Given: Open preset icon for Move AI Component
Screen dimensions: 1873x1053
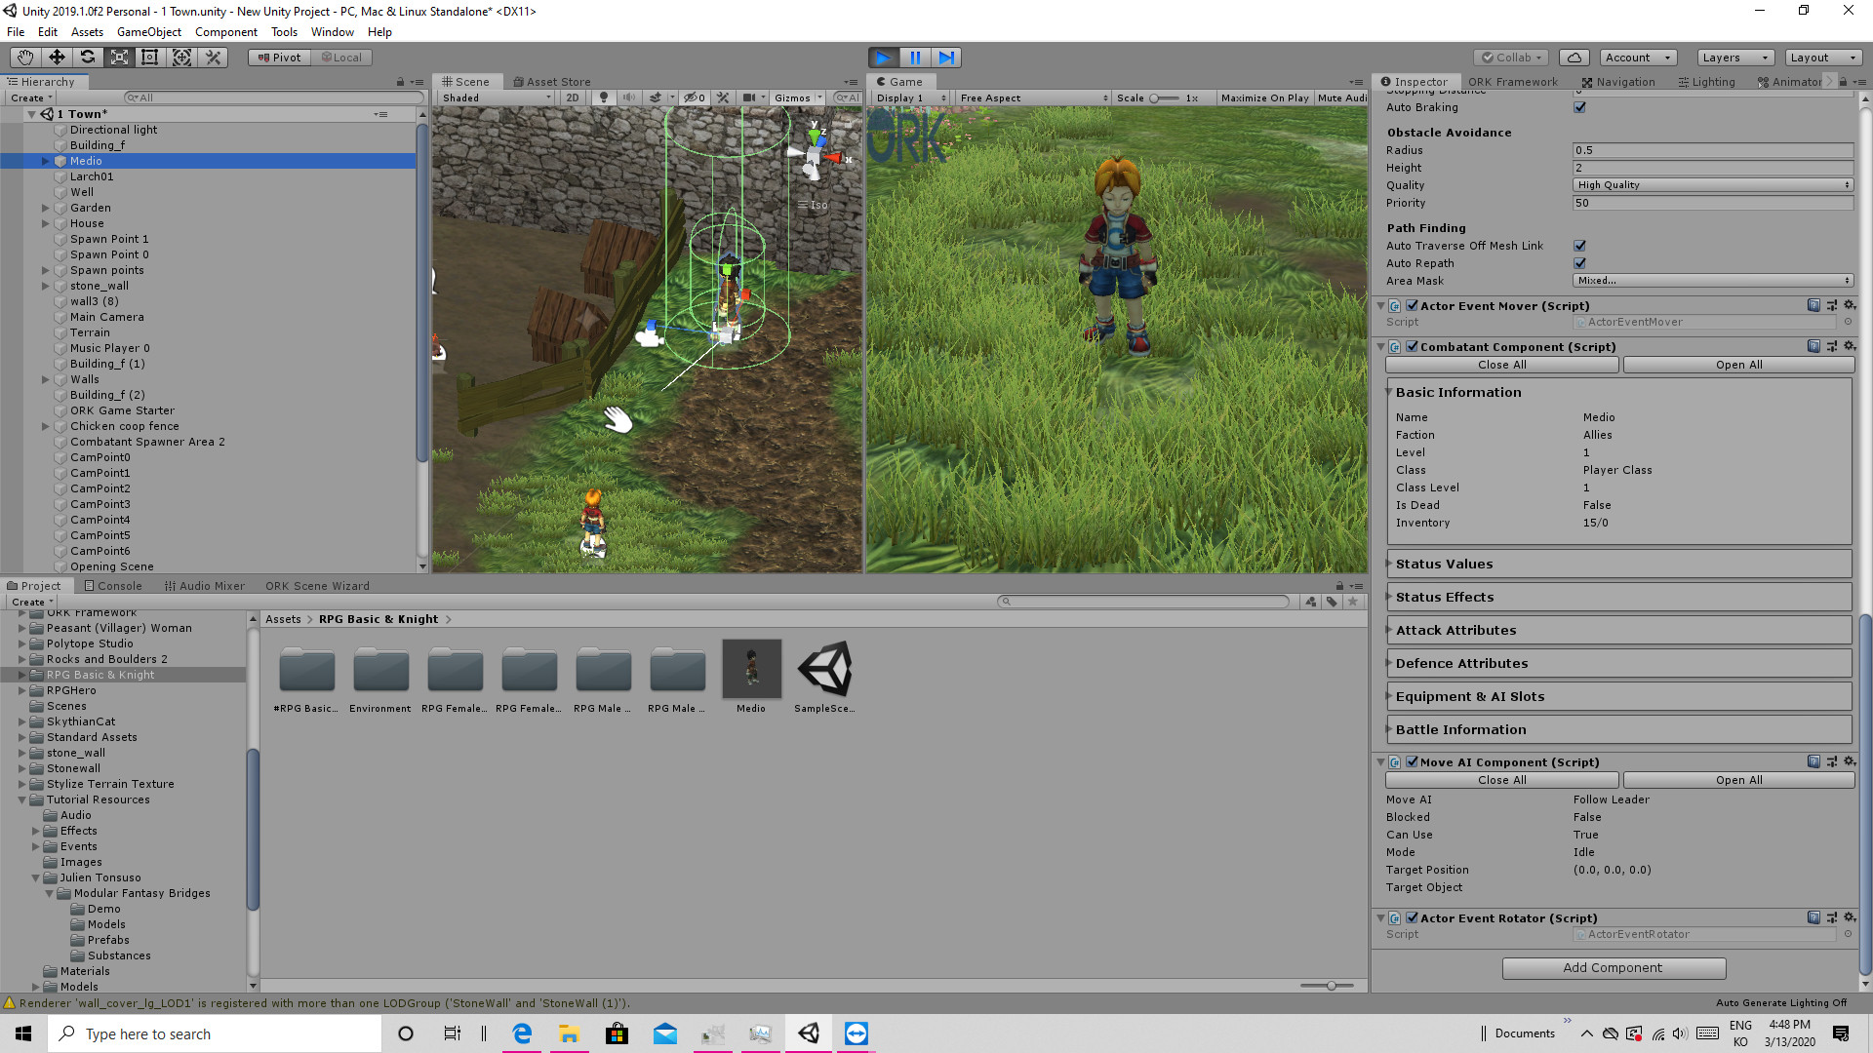Looking at the screenshot, I should click(1832, 761).
